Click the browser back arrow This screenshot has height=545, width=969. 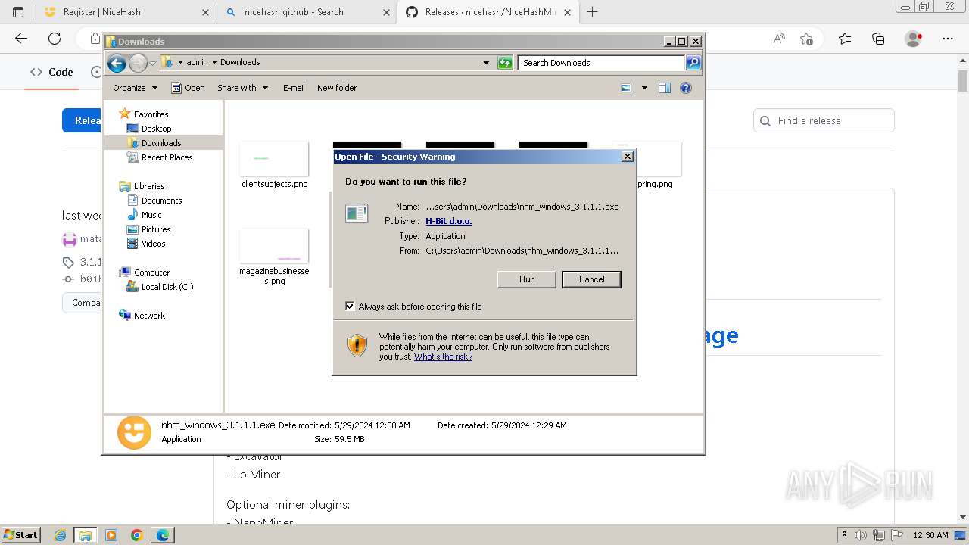point(21,39)
